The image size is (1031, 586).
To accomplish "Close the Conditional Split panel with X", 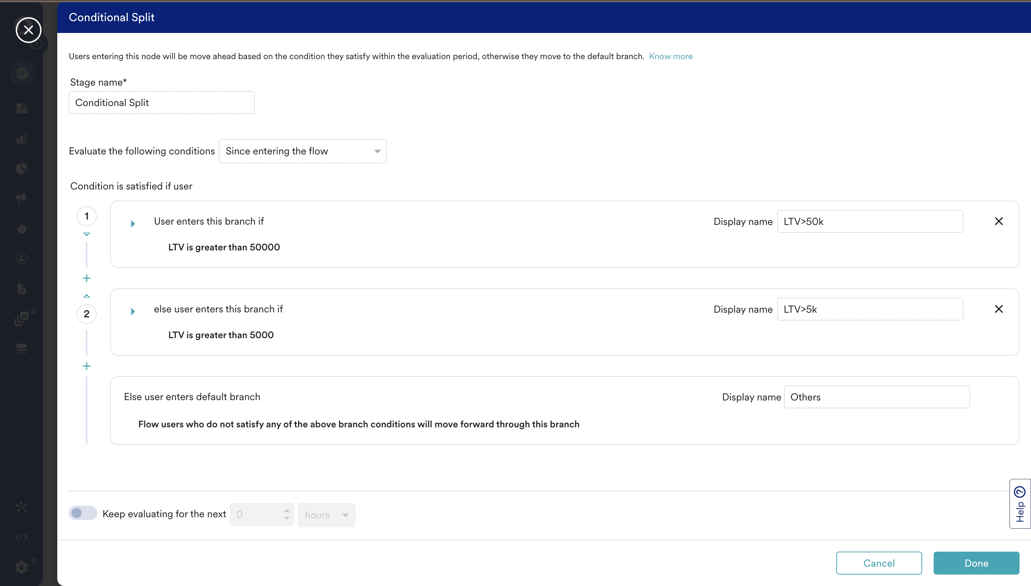I will click(29, 30).
